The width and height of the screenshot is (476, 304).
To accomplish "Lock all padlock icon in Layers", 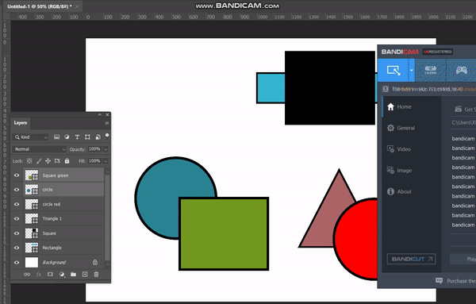I will (x=67, y=161).
